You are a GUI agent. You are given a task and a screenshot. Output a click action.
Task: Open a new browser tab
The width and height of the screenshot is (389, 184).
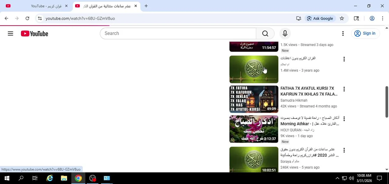tap(146, 6)
